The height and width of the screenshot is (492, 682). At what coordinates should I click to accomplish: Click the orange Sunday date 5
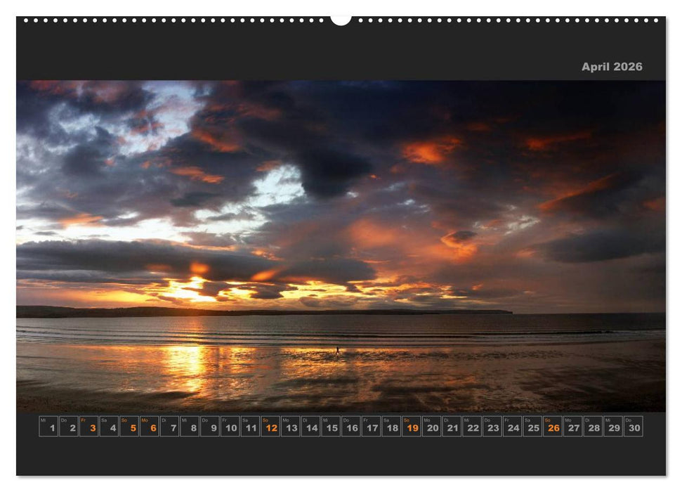133,426
